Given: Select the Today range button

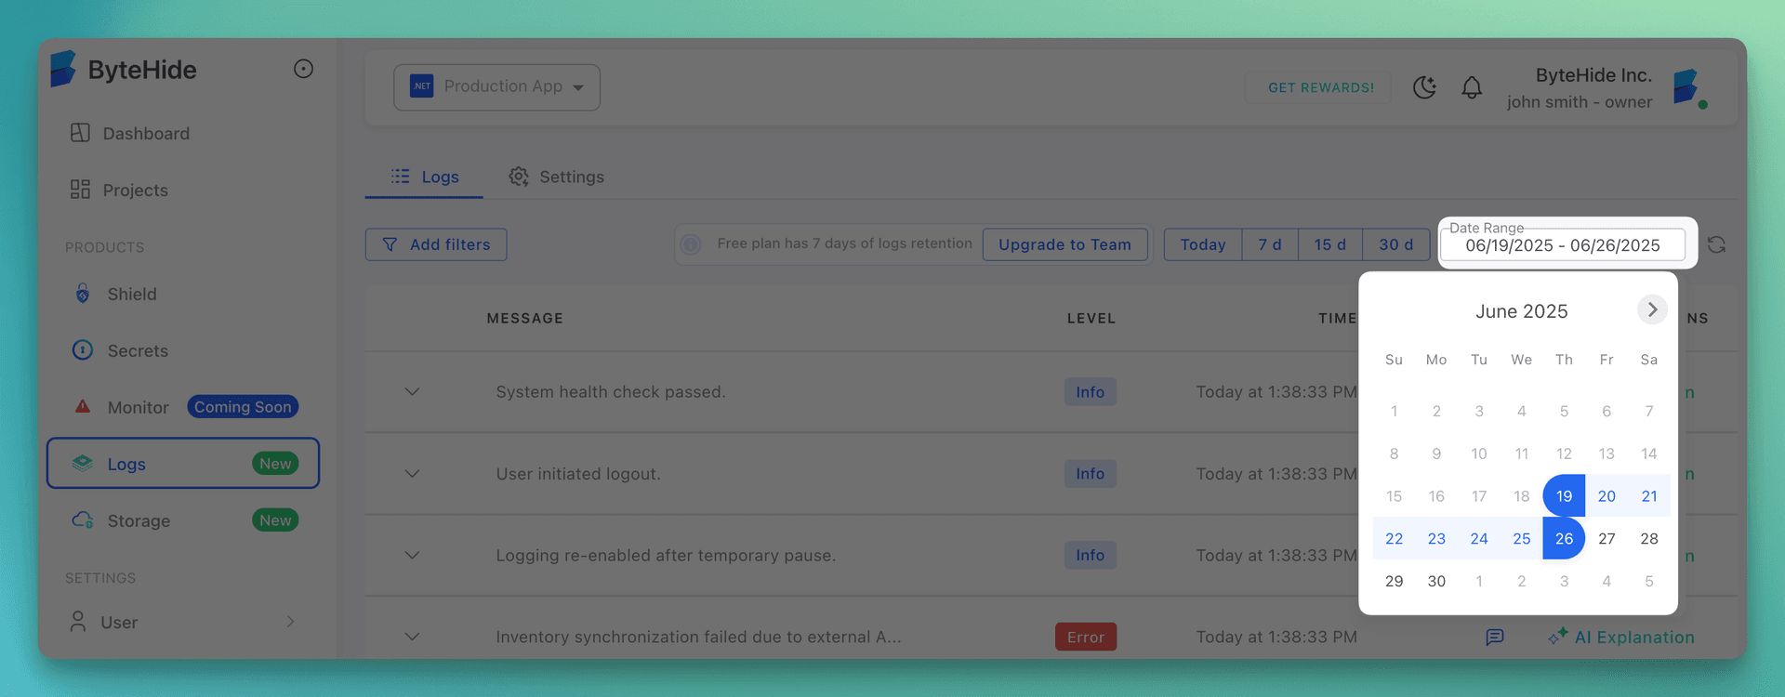Looking at the screenshot, I should (x=1203, y=244).
